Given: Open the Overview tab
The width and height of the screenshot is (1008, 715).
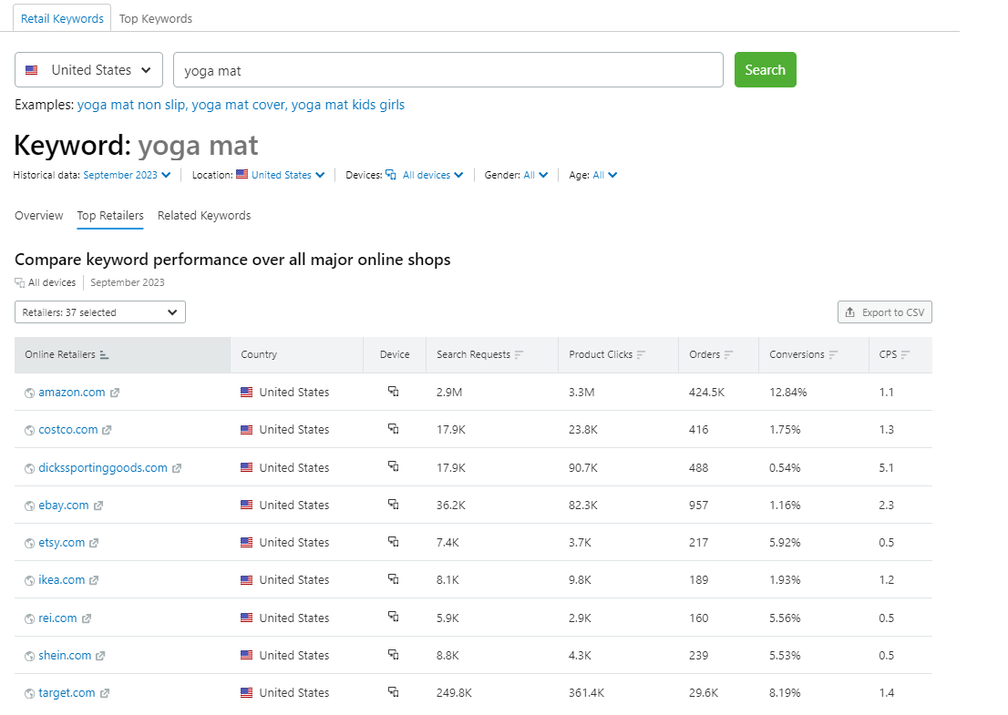Looking at the screenshot, I should point(39,215).
